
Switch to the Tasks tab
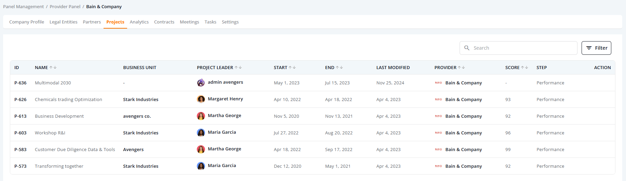[210, 22]
